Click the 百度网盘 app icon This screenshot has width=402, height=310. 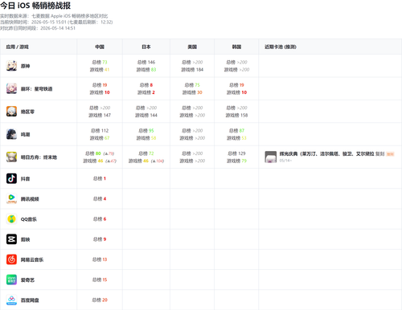(x=11, y=300)
